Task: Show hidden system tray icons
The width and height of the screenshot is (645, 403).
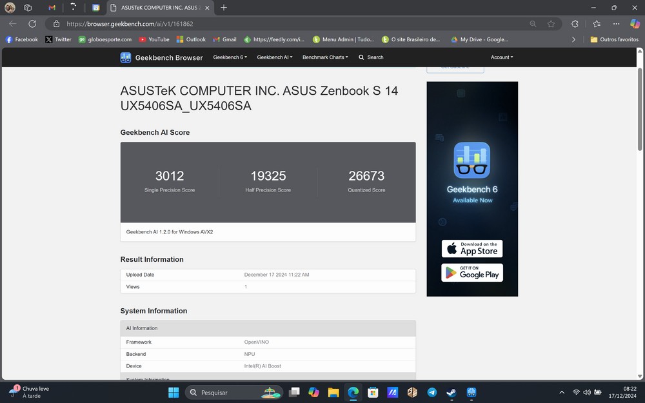Action: click(562, 392)
